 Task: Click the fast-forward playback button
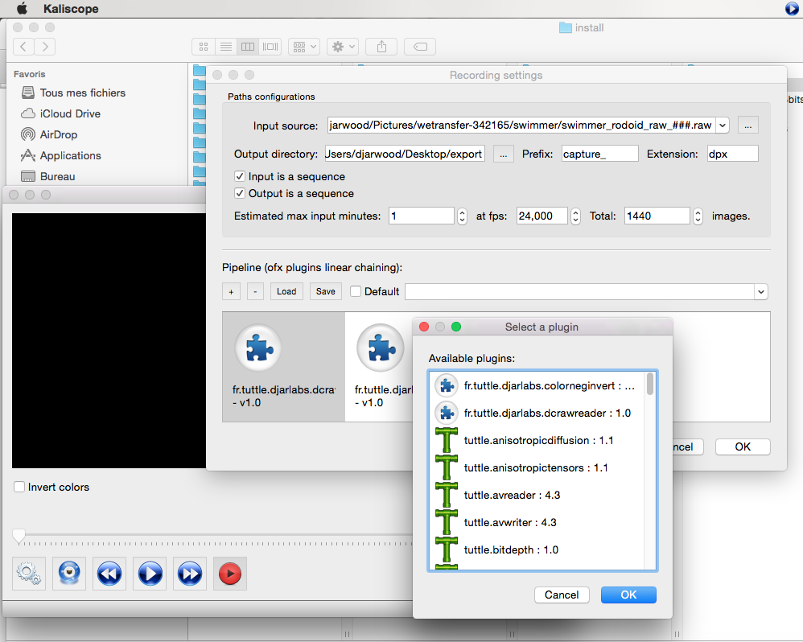coord(190,574)
